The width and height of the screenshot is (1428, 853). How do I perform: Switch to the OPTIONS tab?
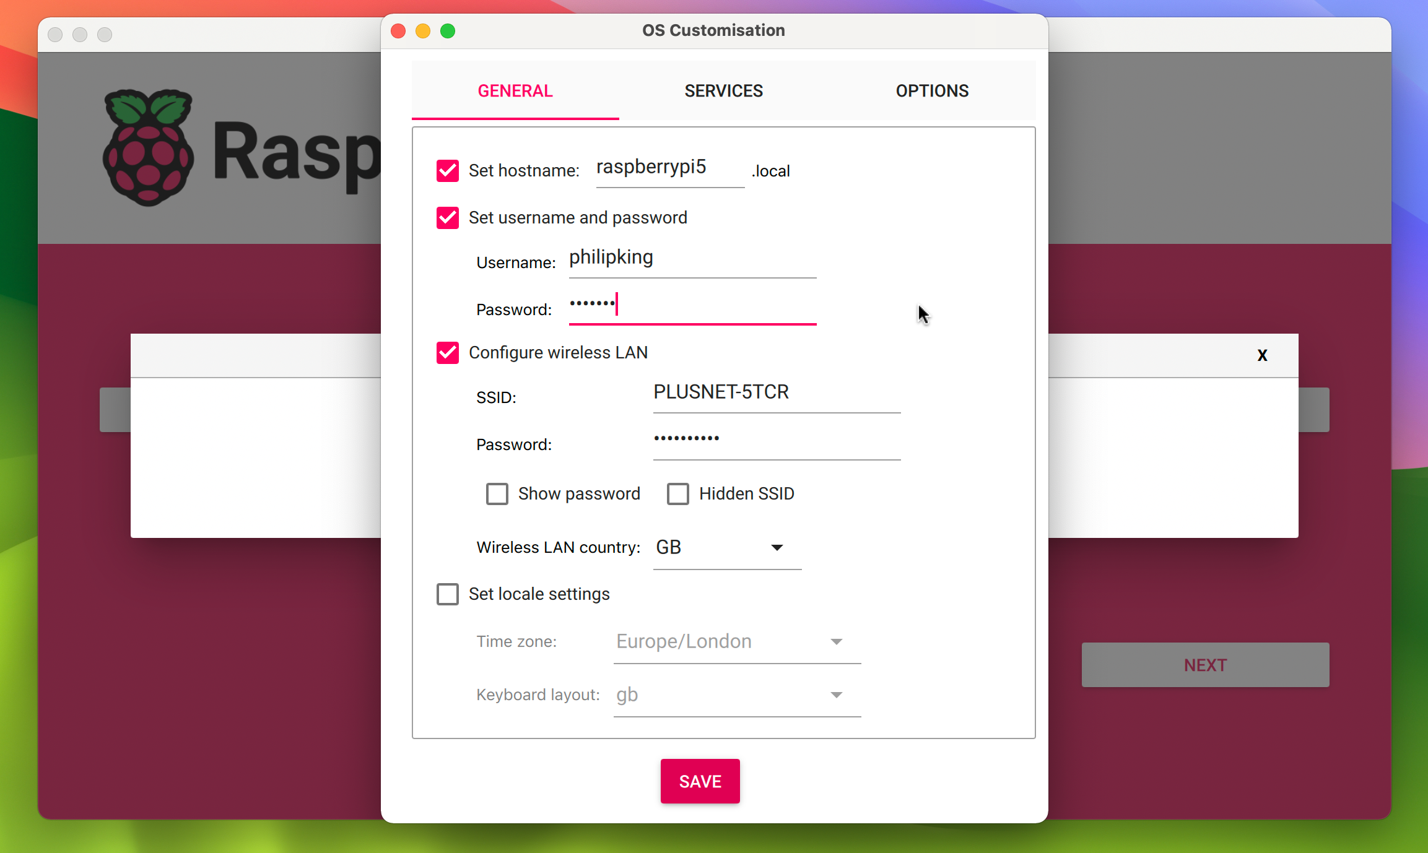point(931,90)
